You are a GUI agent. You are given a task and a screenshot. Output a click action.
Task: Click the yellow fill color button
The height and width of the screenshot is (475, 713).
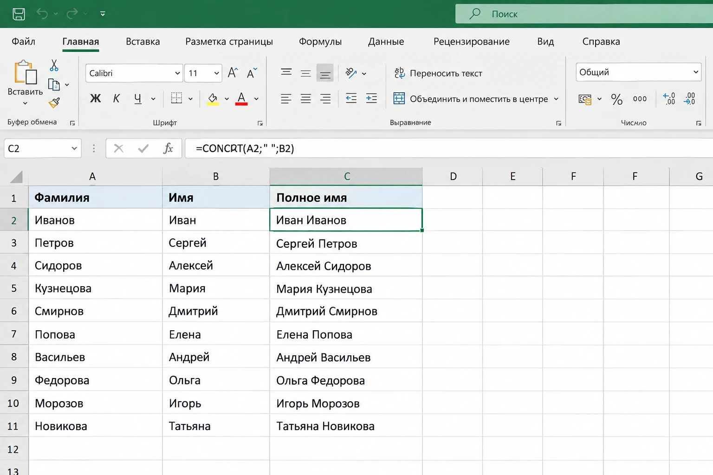[213, 99]
